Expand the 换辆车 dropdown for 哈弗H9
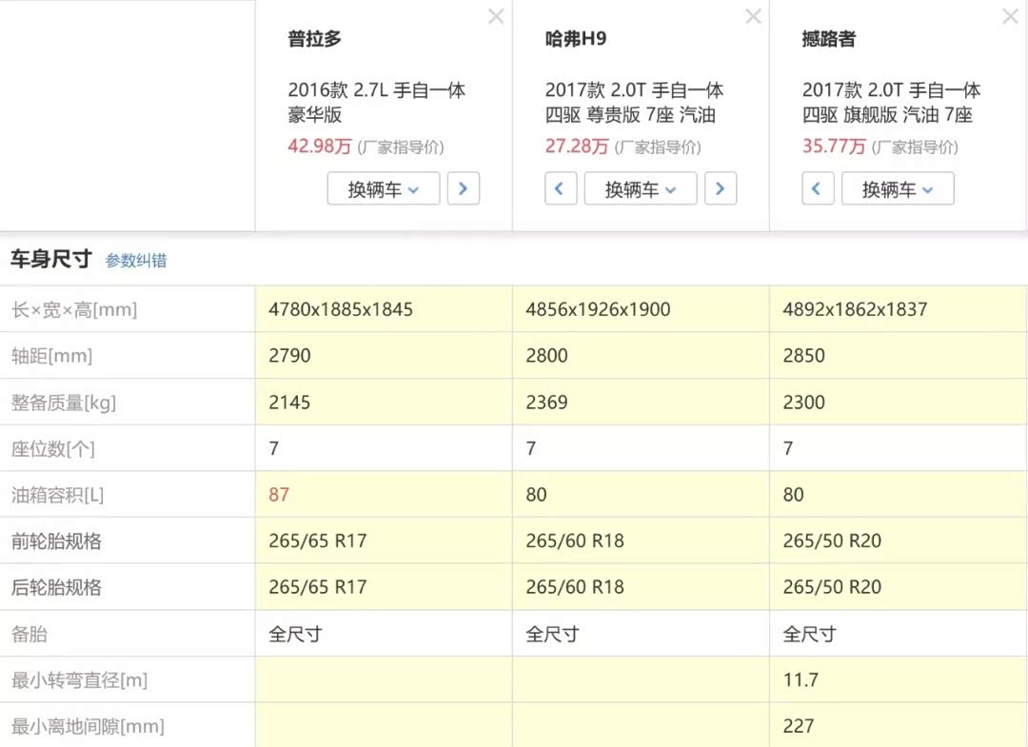The image size is (1028, 747). (641, 188)
